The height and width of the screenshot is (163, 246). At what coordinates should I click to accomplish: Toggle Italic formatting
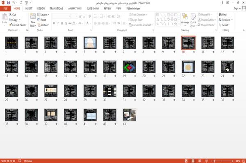(58, 23)
